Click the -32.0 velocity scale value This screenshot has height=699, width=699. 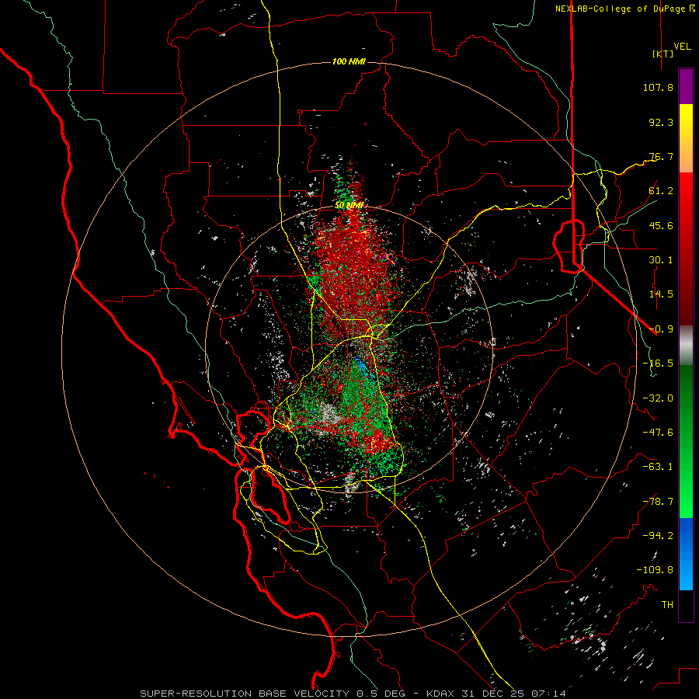pos(658,398)
